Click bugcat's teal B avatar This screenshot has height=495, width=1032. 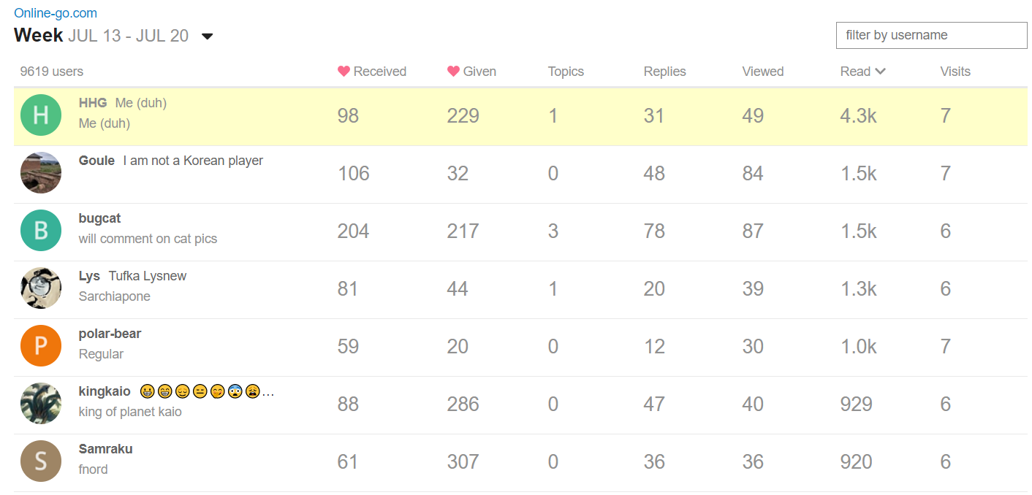coord(41,231)
